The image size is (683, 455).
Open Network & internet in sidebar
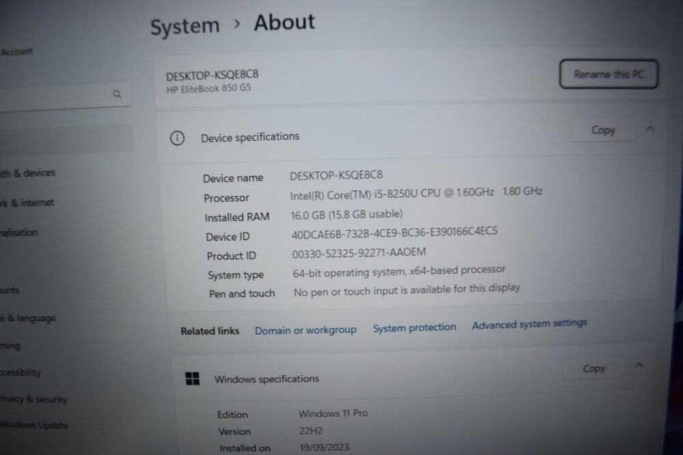coord(27,203)
